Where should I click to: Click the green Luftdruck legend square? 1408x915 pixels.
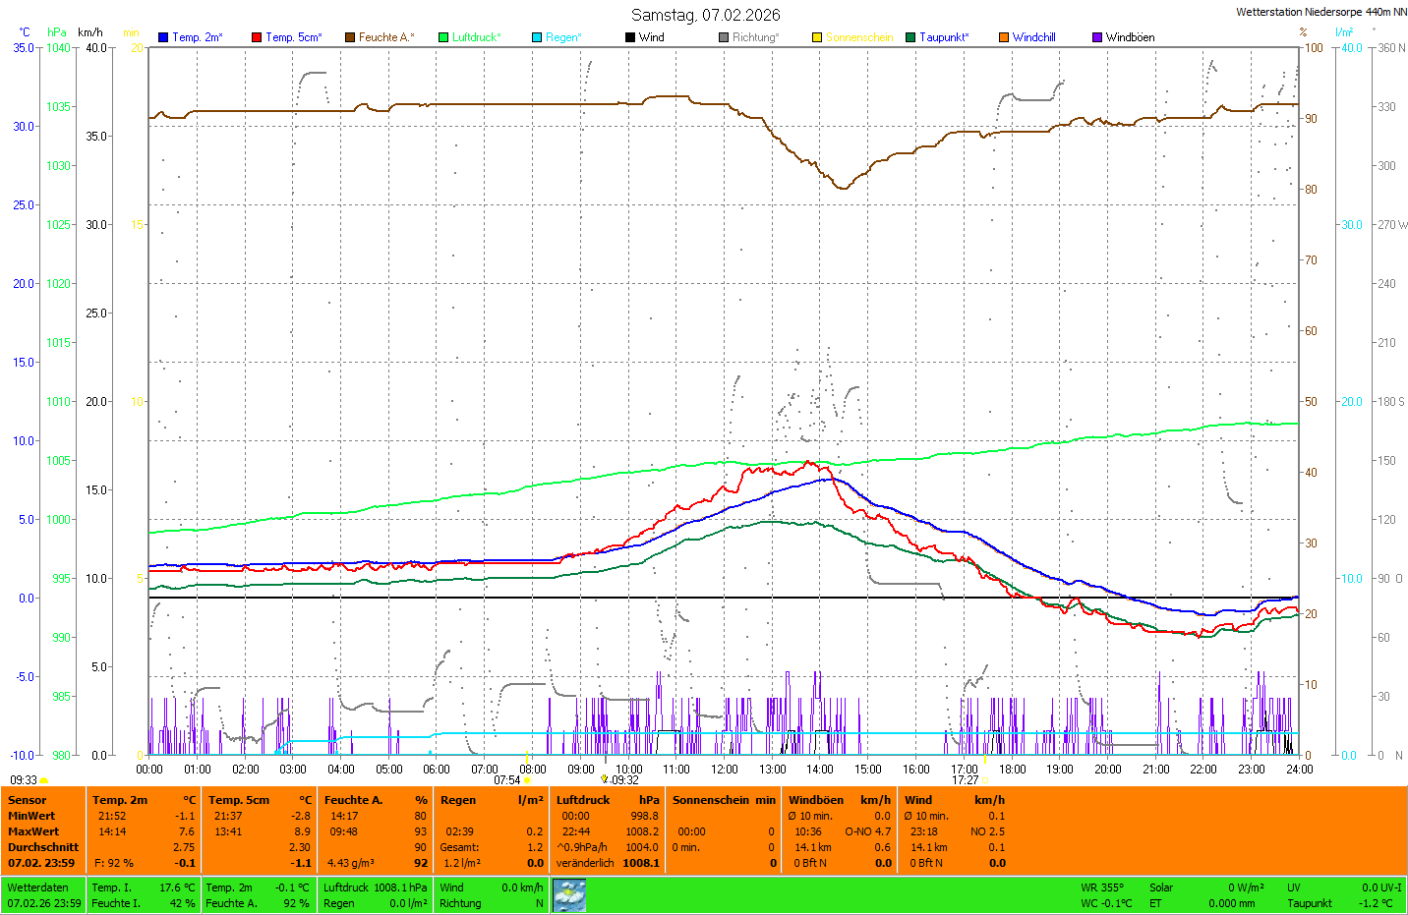coord(443,37)
